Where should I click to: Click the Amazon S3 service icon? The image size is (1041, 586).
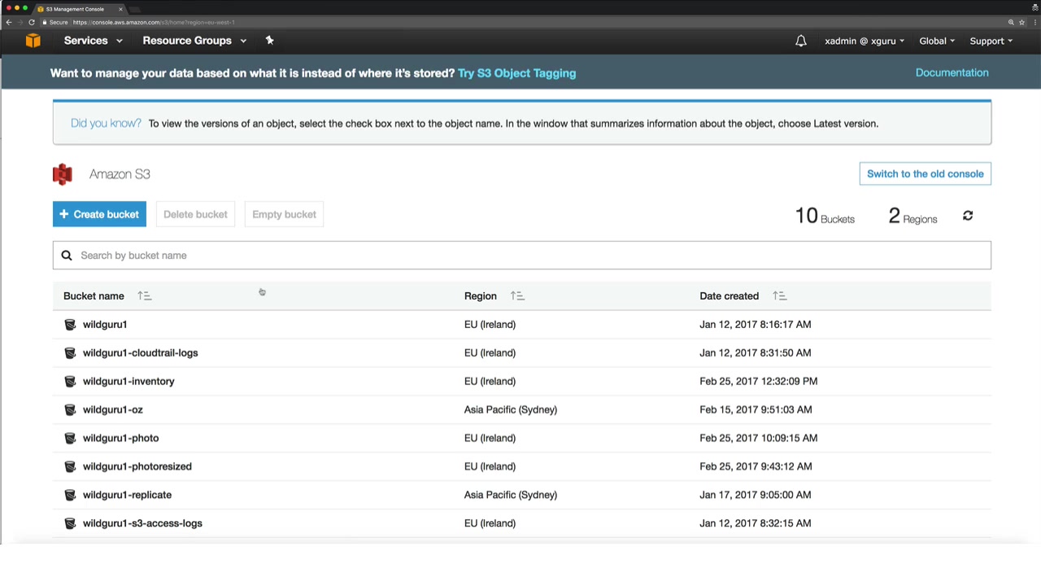click(x=63, y=174)
